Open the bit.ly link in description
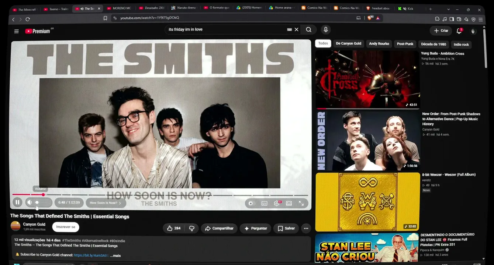The image size is (494, 265). (91, 255)
